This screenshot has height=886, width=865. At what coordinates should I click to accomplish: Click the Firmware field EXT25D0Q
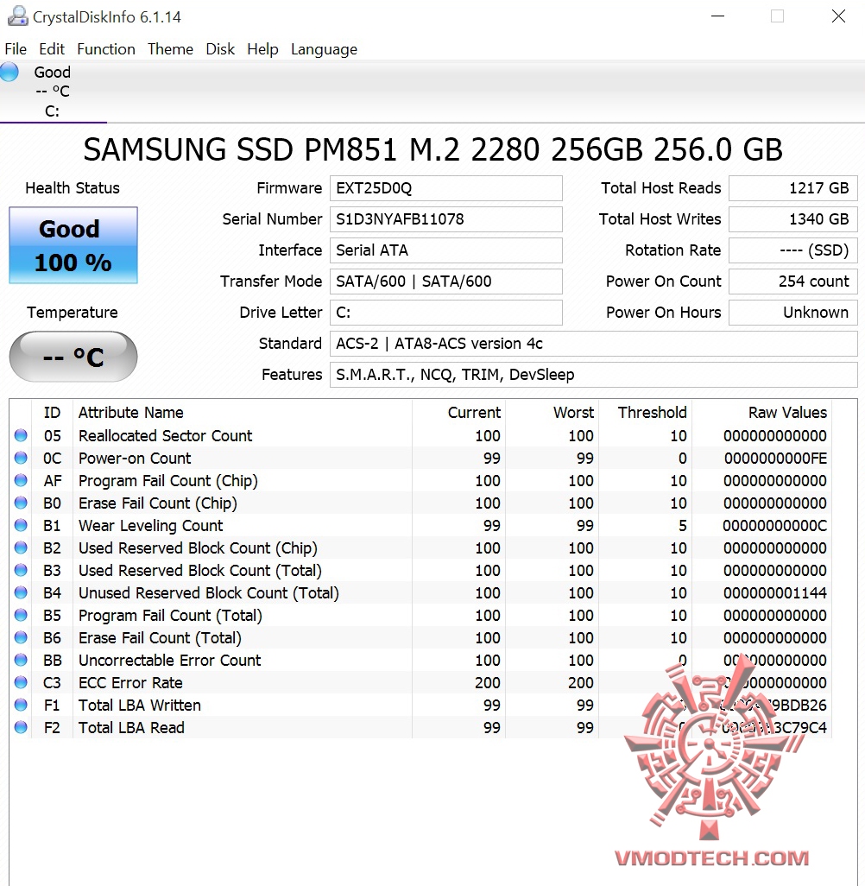tap(445, 188)
